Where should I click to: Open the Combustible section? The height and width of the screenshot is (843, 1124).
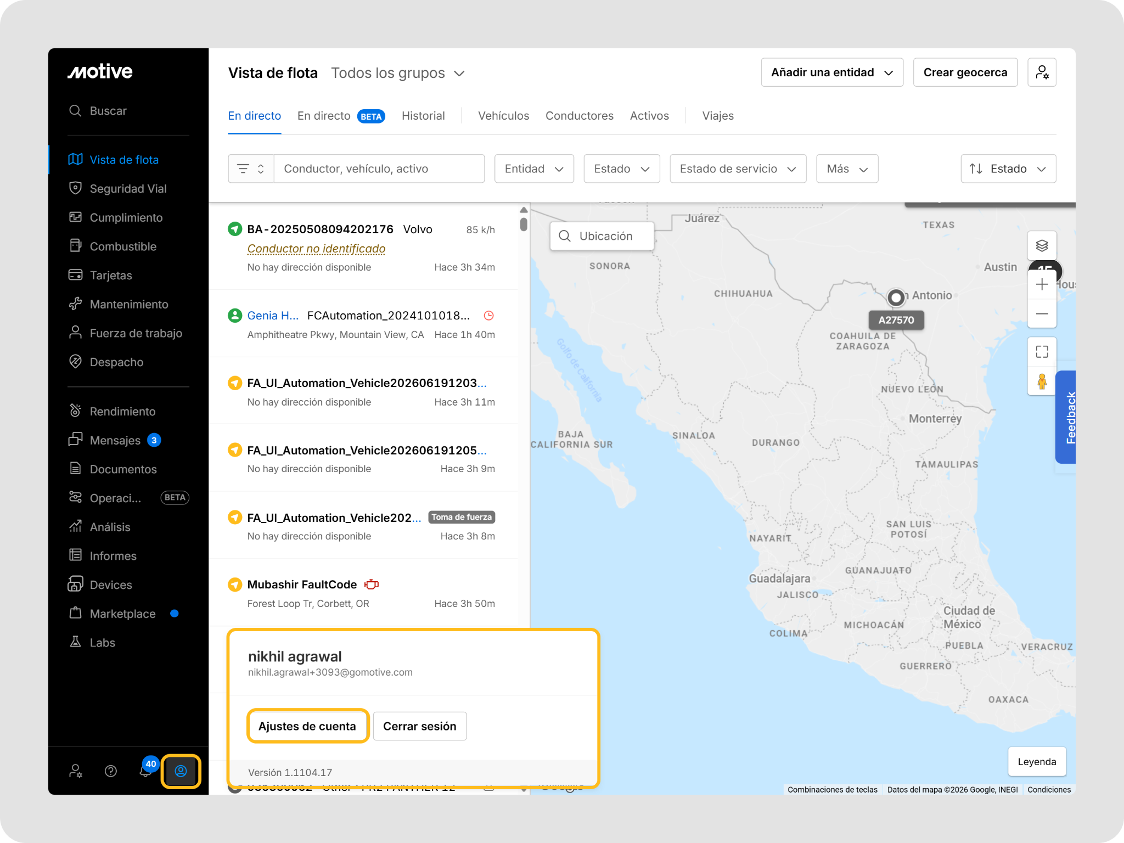coord(113,246)
